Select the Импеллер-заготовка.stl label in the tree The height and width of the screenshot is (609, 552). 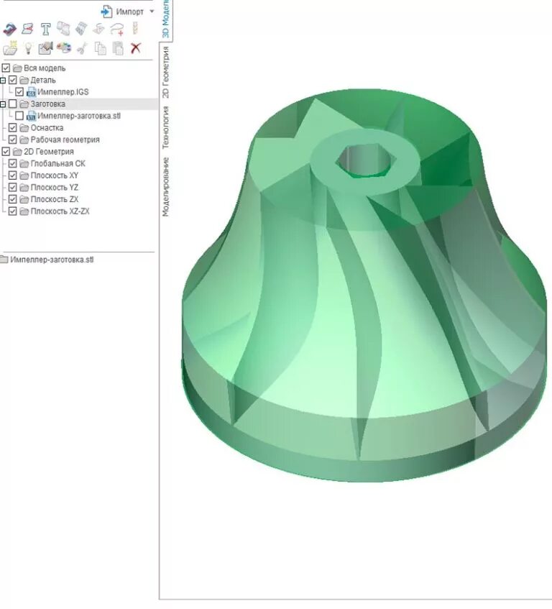tap(79, 116)
